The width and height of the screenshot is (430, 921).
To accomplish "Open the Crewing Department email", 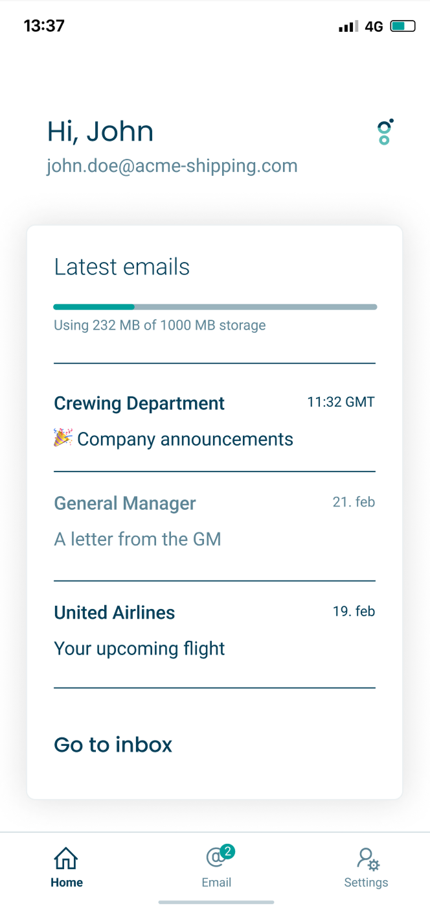I will coord(214,420).
